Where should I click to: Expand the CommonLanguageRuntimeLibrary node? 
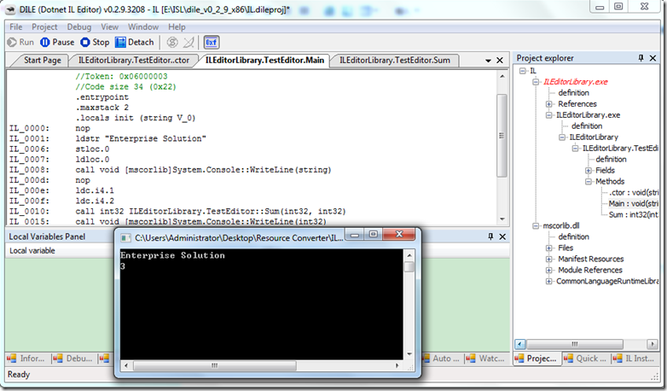(548, 281)
